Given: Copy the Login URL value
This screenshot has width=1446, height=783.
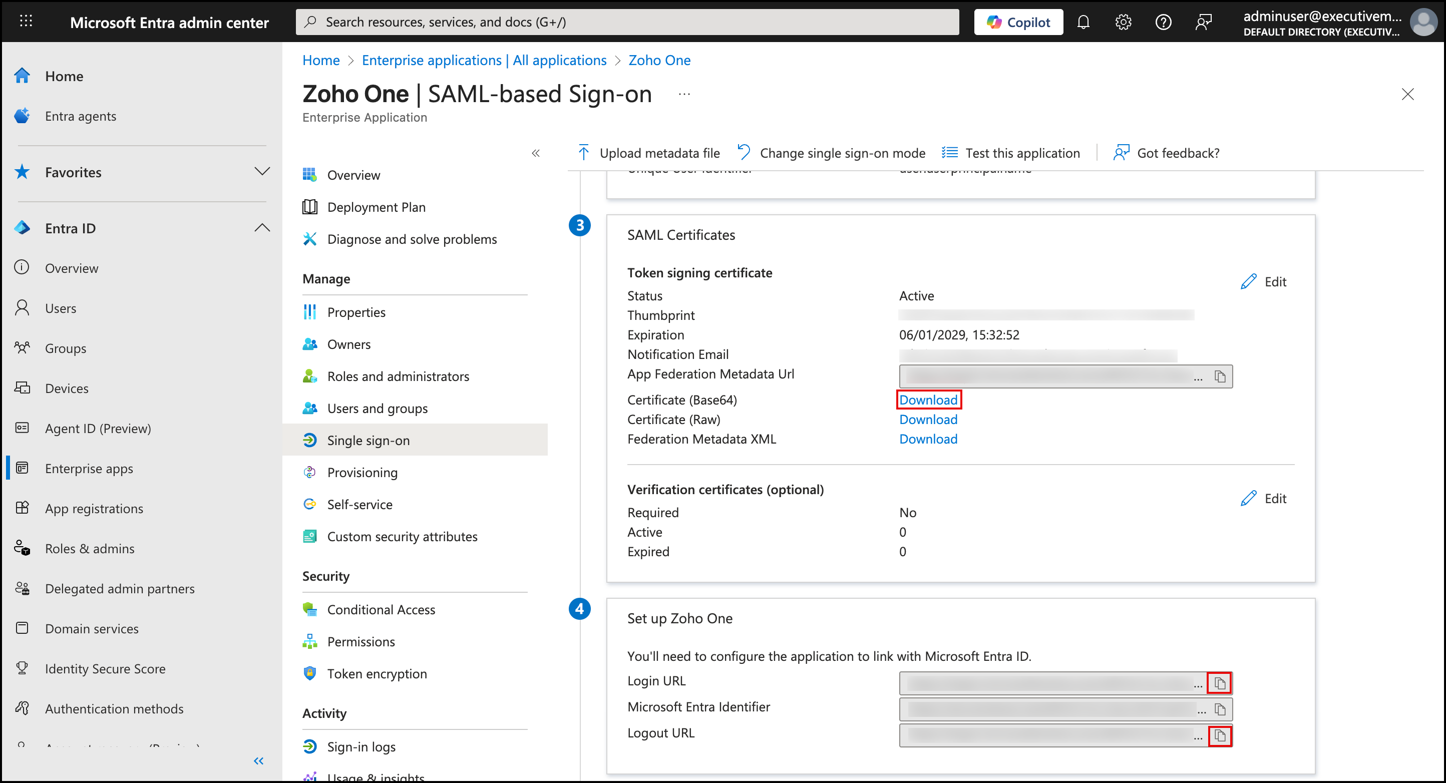Looking at the screenshot, I should pyautogui.click(x=1219, y=683).
